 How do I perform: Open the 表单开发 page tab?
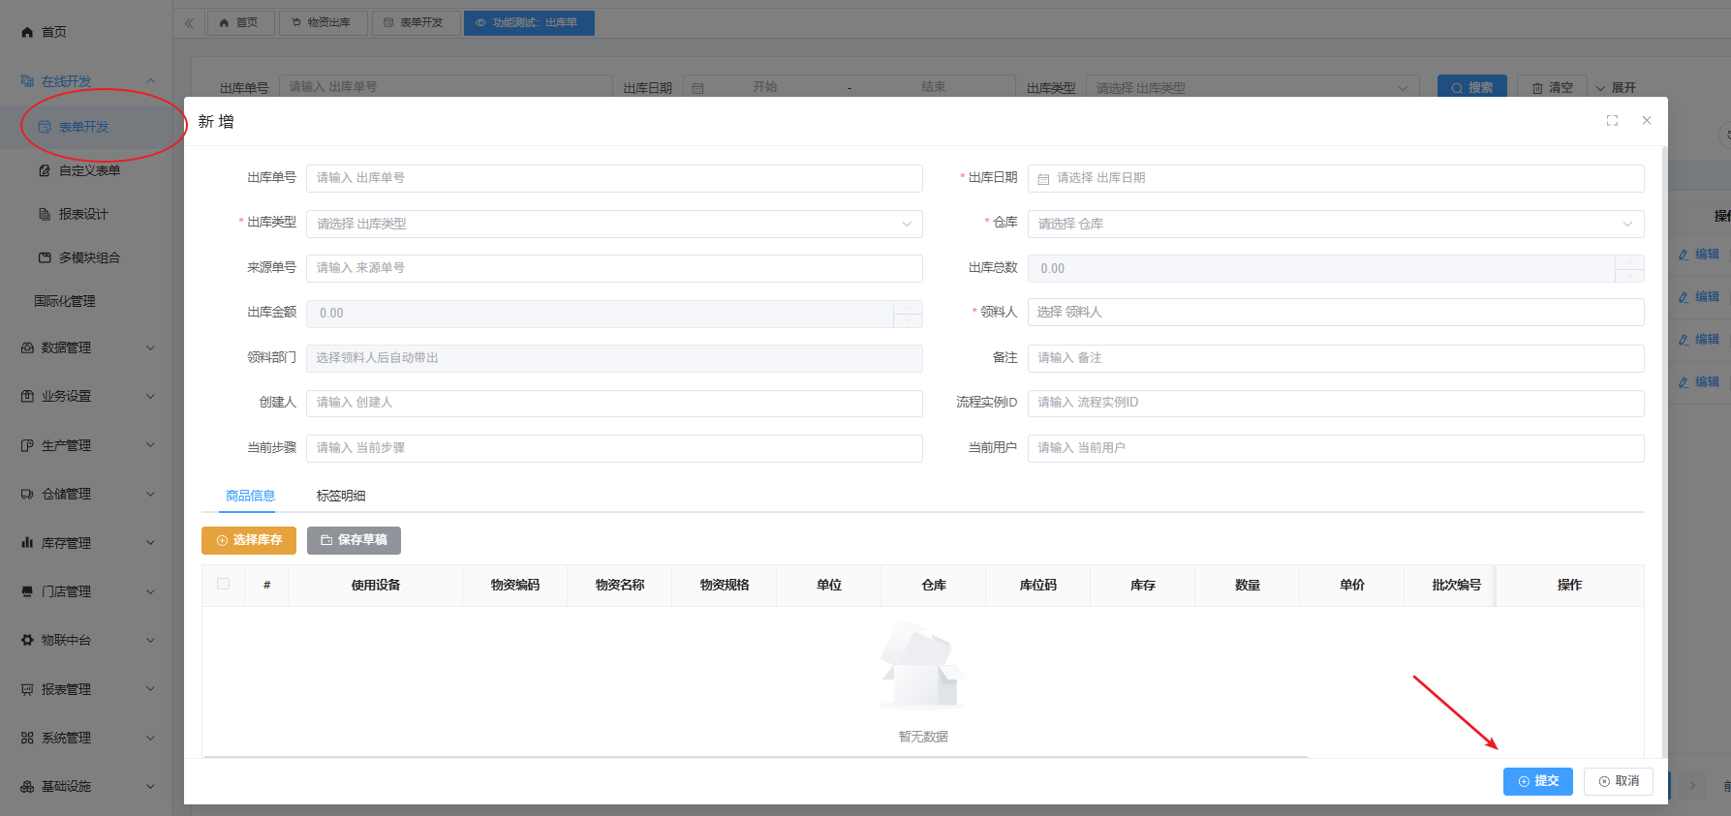pyautogui.click(x=415, y=22)
